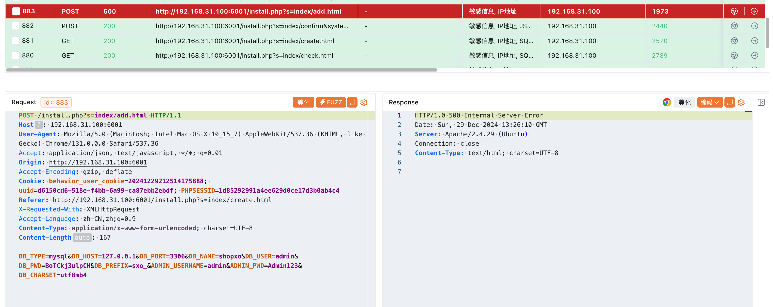The height and width of the screenshot is (307, 773).
Task: Click the DB_PWD parameter value BoTCkj3ulpCH
Action: pyautogui.click(x=68, y=266)
